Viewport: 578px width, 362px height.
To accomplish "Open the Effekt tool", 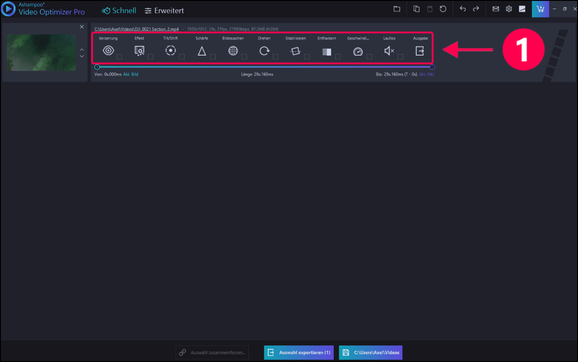I will coord(140,51).
